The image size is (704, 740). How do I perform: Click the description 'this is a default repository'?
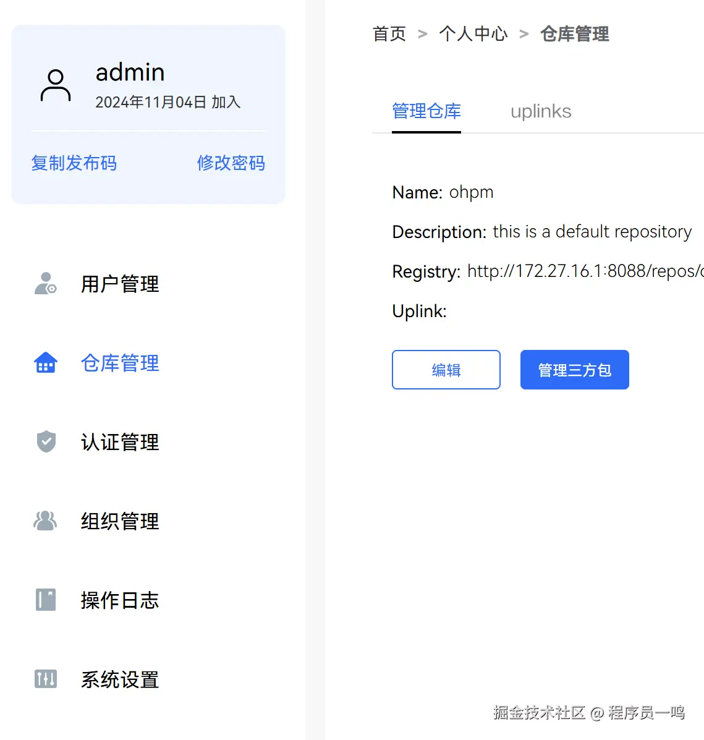click(592, 232)
